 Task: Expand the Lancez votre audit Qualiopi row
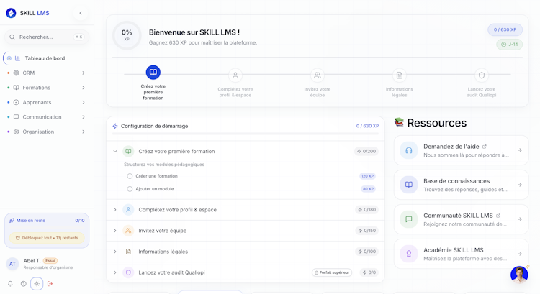[115, 272]
